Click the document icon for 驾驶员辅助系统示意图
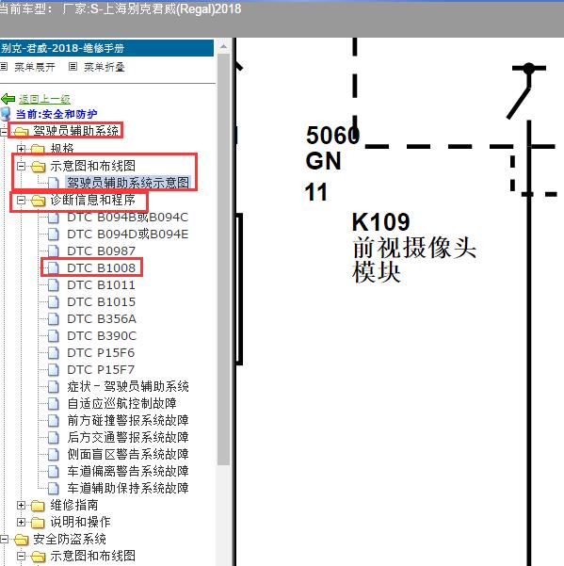 point(54,183)
